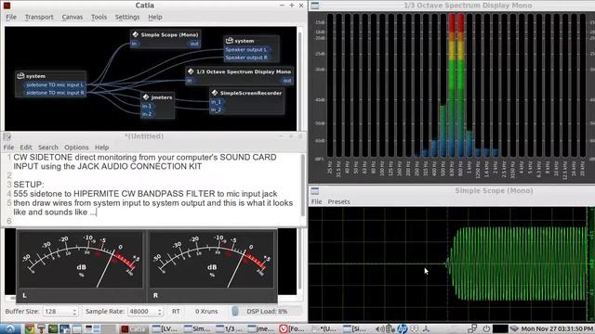Switch to the 'Sim...' taskbar window
Viewport: 595px width, 334px height.
(197, 328)
